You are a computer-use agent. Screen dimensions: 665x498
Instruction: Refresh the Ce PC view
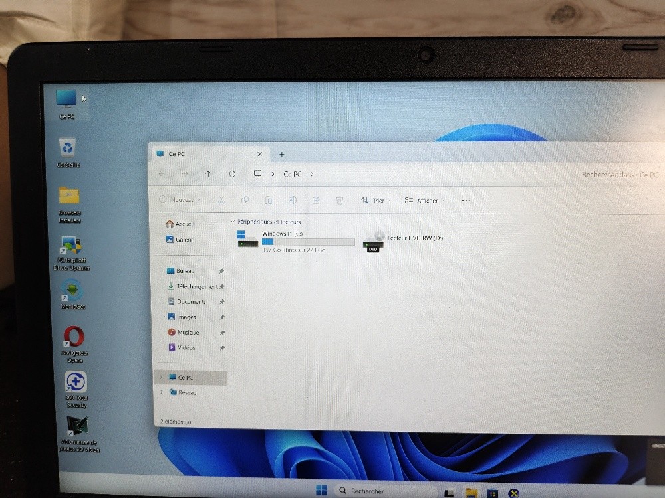click(232, 173)
